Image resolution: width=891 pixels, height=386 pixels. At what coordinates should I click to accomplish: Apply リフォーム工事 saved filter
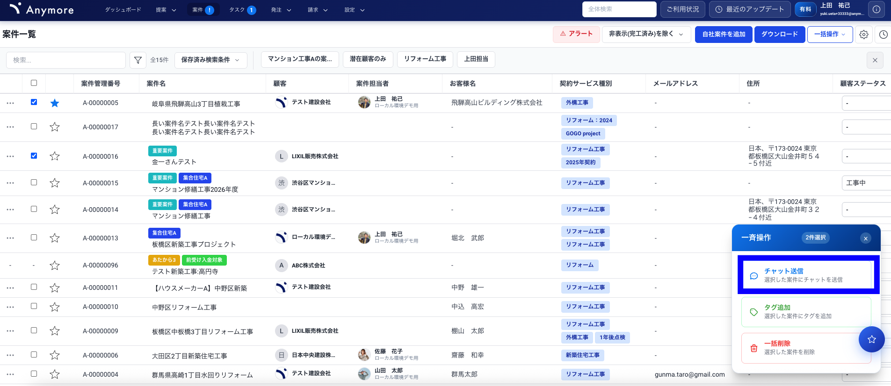(x=425, y=59)
